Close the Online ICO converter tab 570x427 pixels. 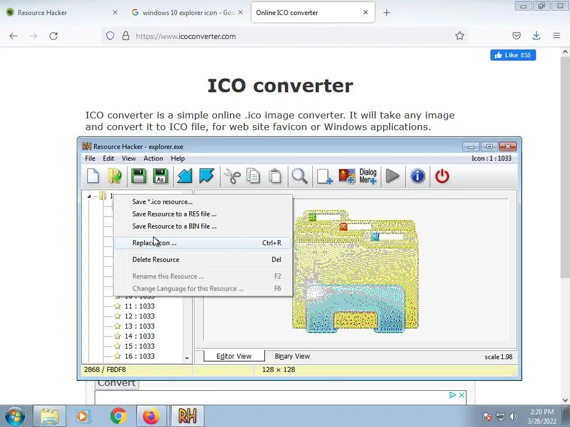[x=366, y=12]
